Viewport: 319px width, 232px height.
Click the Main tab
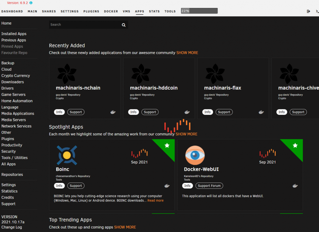32,11
